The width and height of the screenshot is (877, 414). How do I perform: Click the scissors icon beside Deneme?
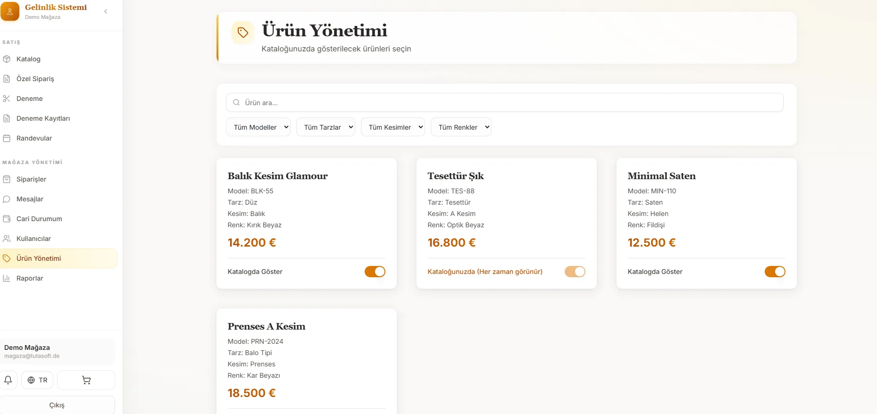(x=7, y=99)
